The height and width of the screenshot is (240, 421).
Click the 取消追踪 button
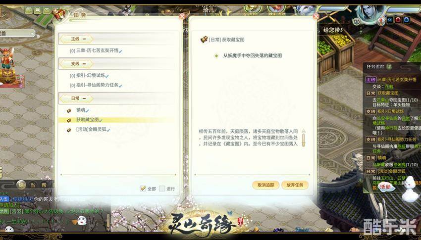[266, 185]
